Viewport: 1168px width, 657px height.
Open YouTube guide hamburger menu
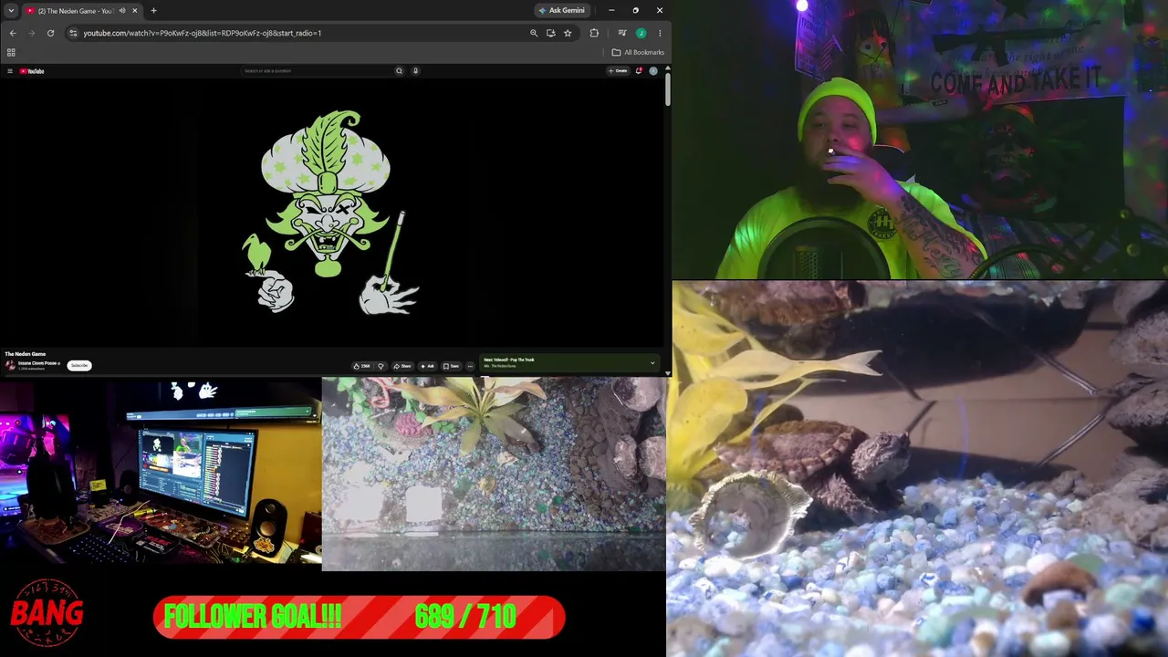pyautogui.click(x=10, y=71)
